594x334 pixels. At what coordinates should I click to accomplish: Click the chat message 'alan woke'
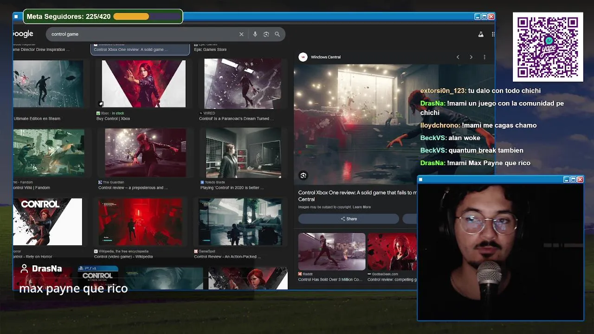pyautogui.click(x=464, y=138)
